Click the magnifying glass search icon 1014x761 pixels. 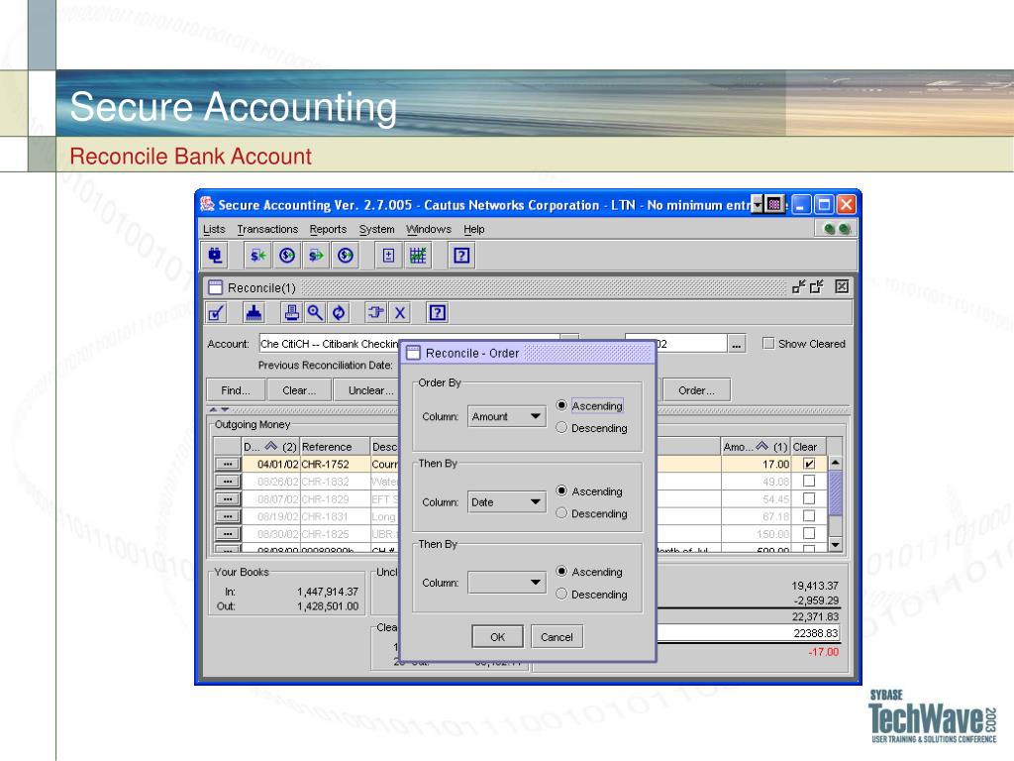tap(315, 313)
